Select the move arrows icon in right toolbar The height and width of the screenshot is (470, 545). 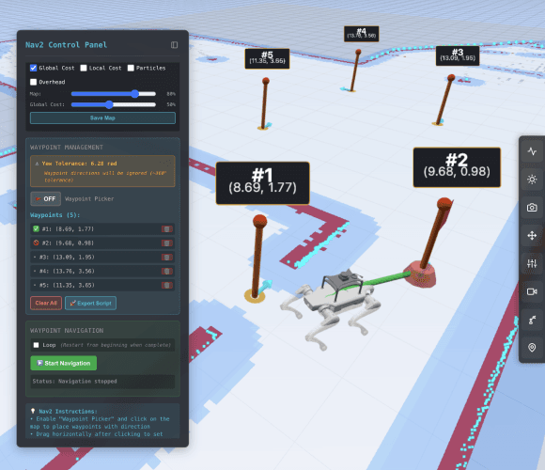[x=532, y=236]
